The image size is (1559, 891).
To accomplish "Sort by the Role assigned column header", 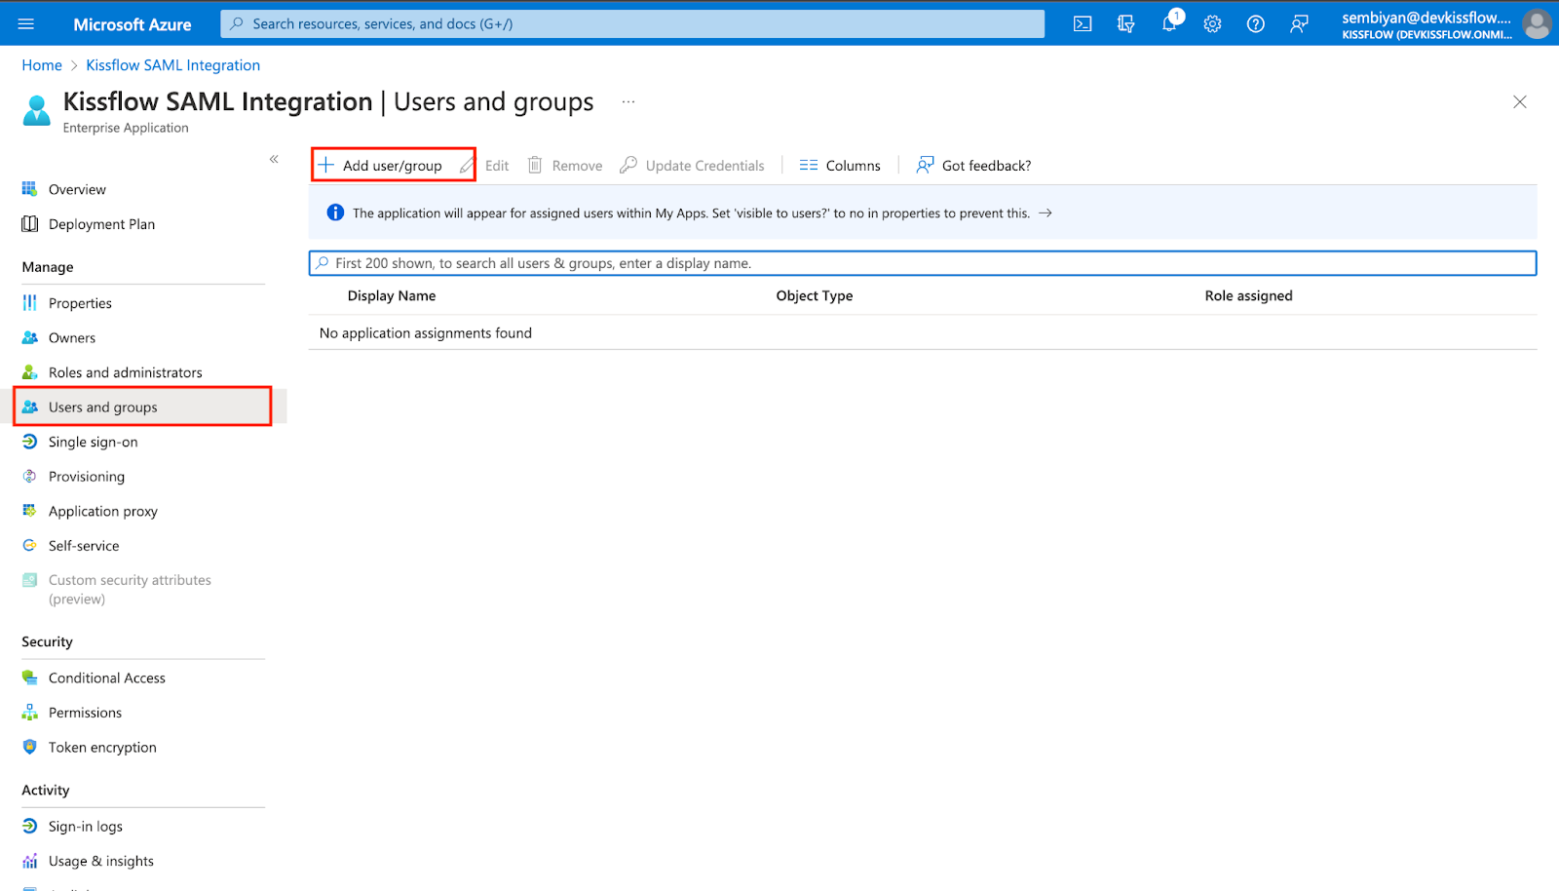I will click(1248, 295).
